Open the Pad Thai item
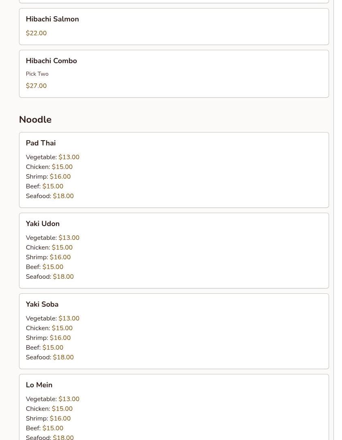342x440 pixels. 41,143
